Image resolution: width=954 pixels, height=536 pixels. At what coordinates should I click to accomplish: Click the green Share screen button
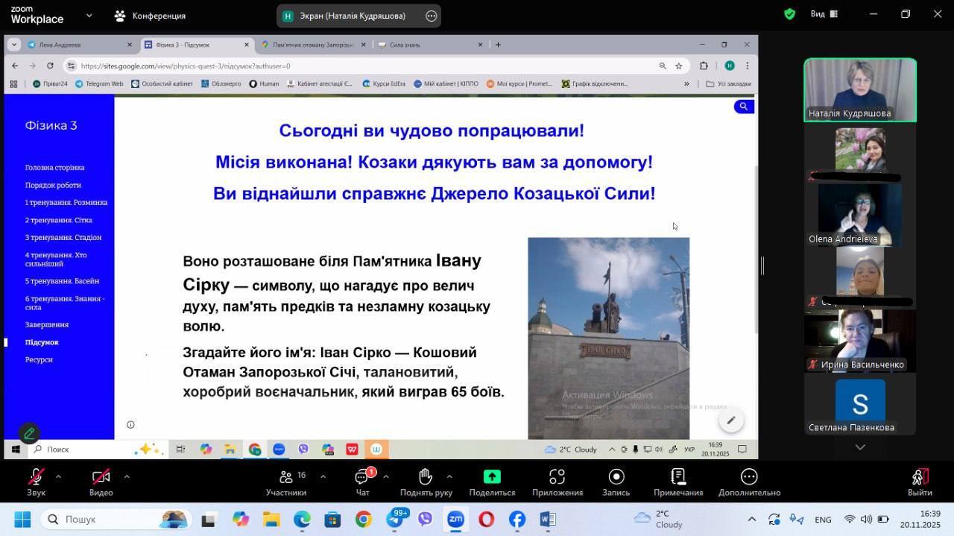point(492,482)
